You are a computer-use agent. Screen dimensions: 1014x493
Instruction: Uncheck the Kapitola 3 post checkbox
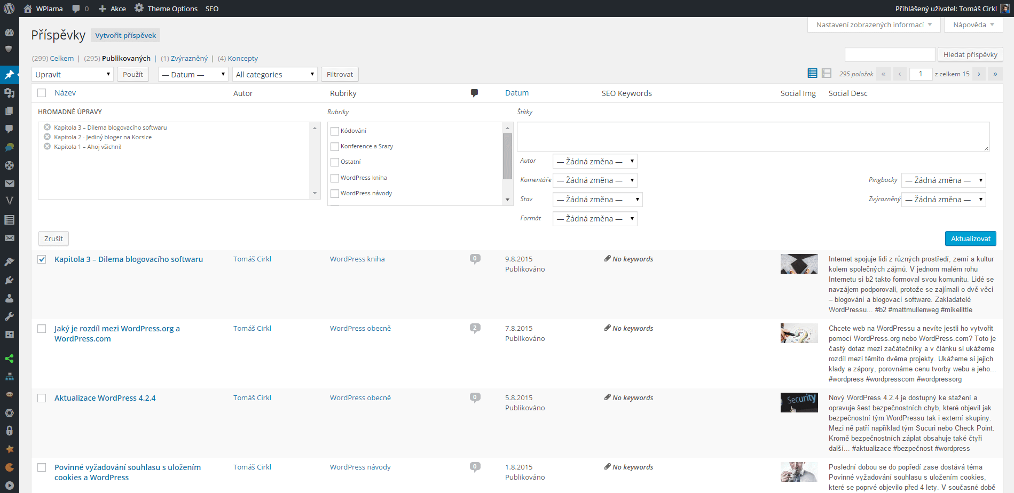(x=42, y=259)
